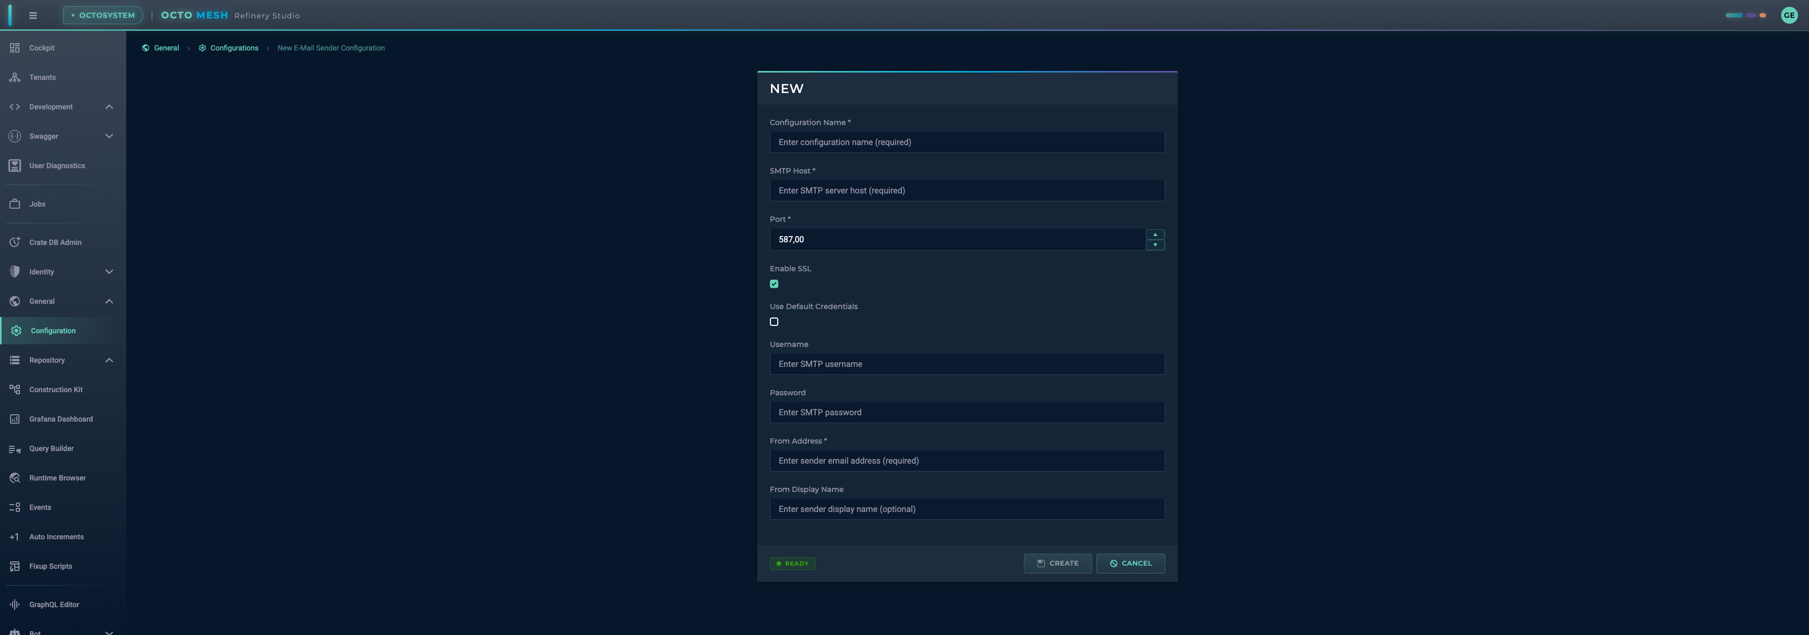Increase the Port value with the up stepper
The height and width of the screenshot is (635, 1809).
(x=1154, y=235)
